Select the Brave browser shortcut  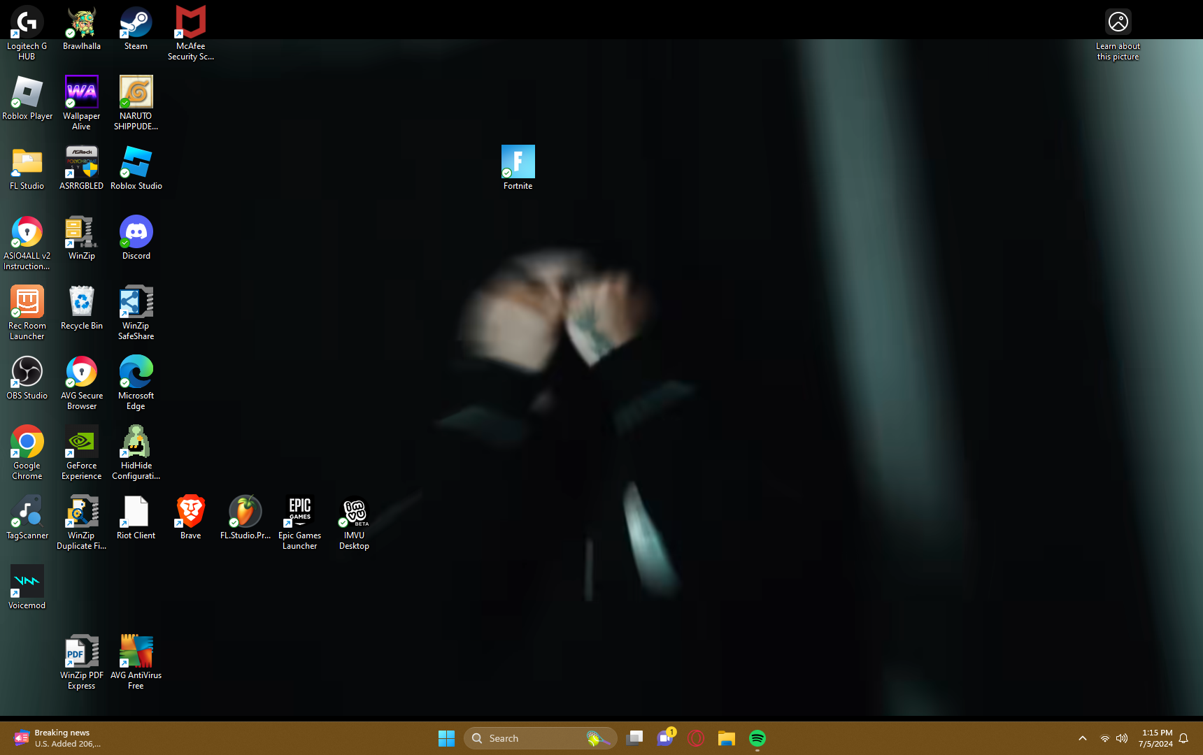(190, 517)
